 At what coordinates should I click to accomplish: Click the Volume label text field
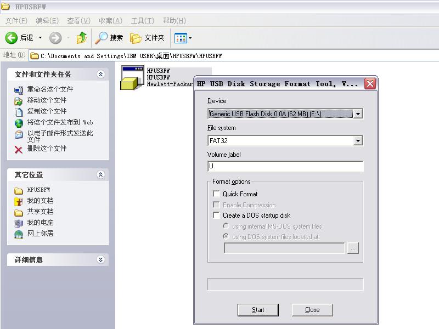[285, 166]
